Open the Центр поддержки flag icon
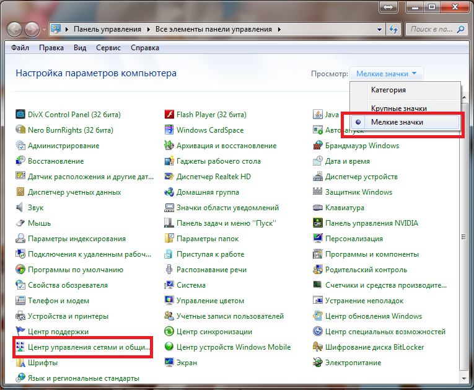This screenshot has height=390, width=474. pos(20,332)
